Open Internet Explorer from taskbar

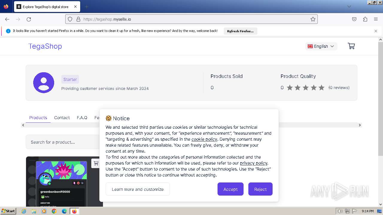click(24, 211)
